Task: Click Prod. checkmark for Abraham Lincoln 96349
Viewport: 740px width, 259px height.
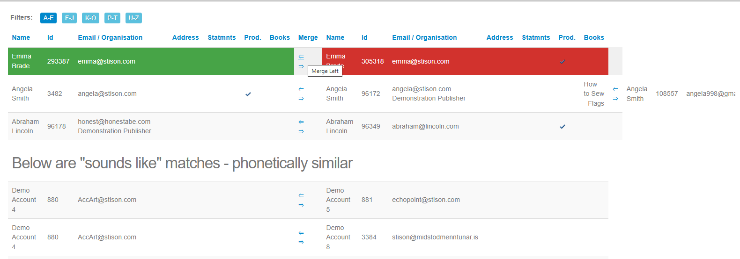Action: pyautogui.click(x=562, y=127)
